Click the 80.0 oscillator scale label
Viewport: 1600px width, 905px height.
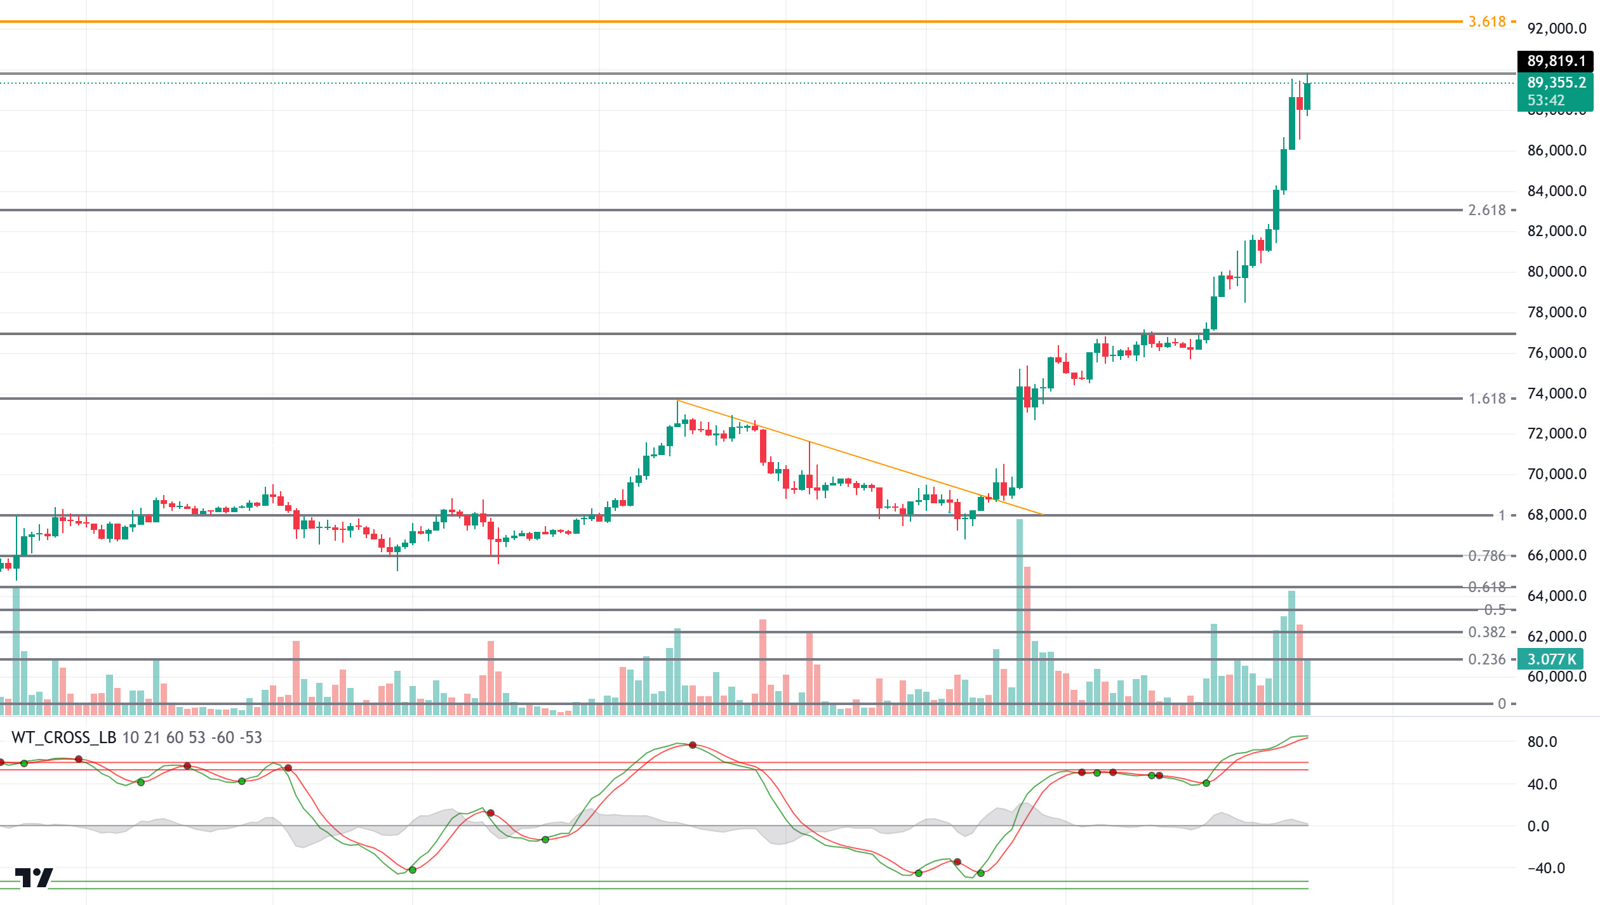tap(1542, 742)
